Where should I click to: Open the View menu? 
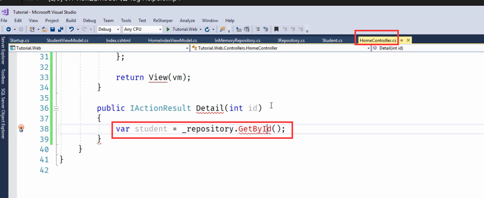(34, 21)
